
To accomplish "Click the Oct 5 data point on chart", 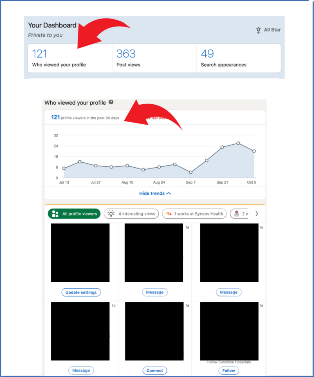I will (254, 151).
